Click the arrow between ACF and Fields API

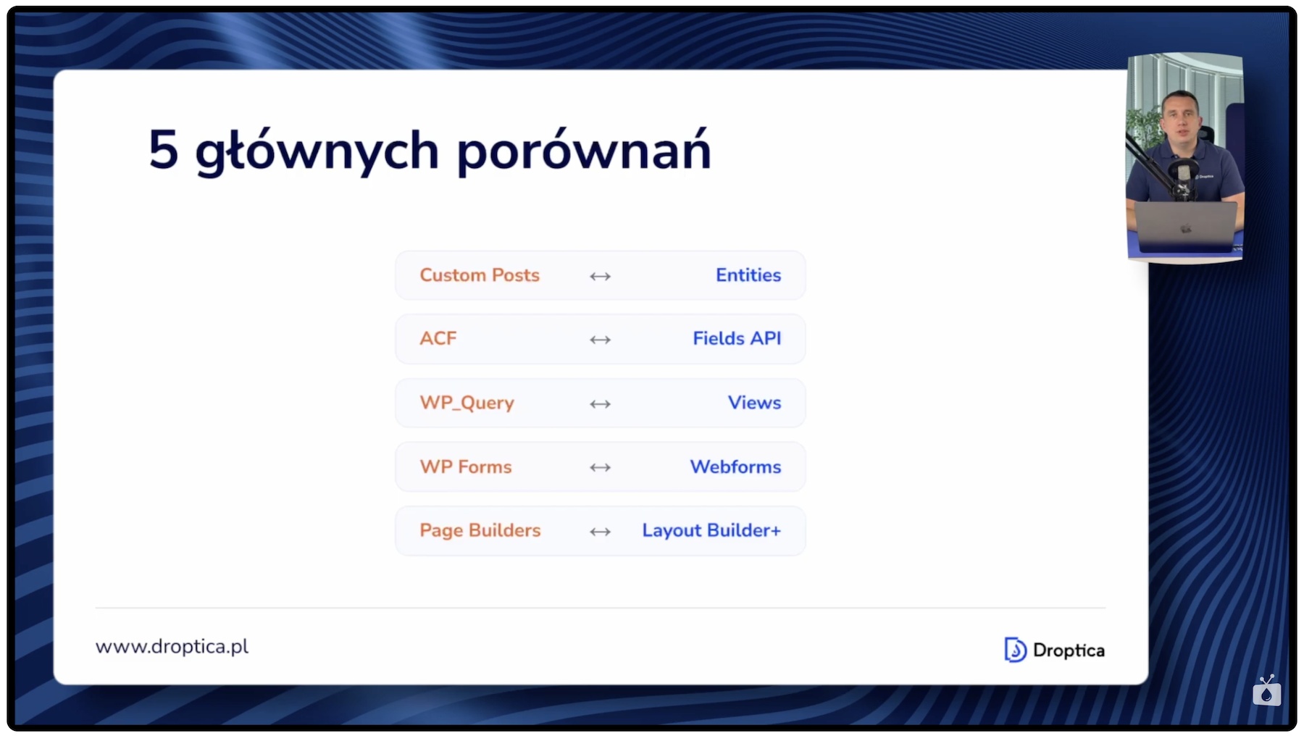tap(601, 338)
